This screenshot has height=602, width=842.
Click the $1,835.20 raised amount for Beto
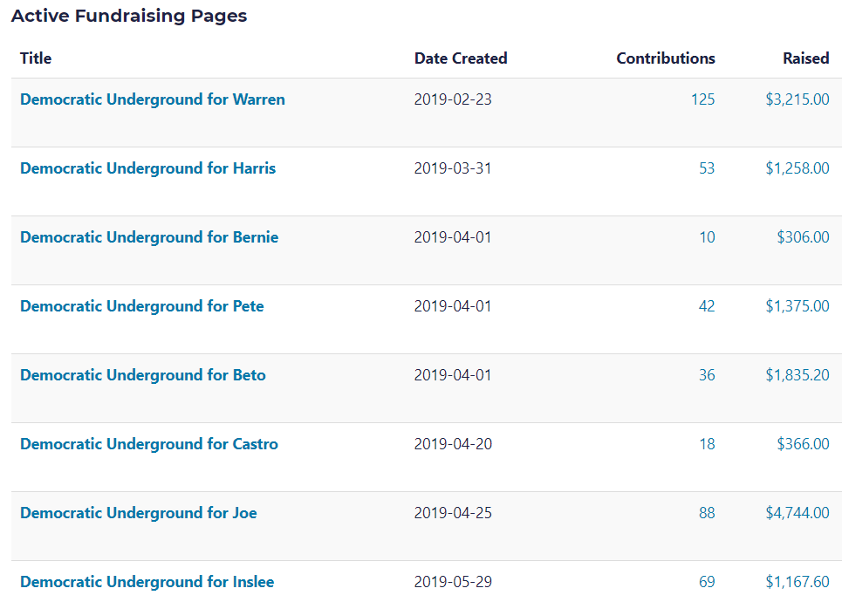point(798,375)
